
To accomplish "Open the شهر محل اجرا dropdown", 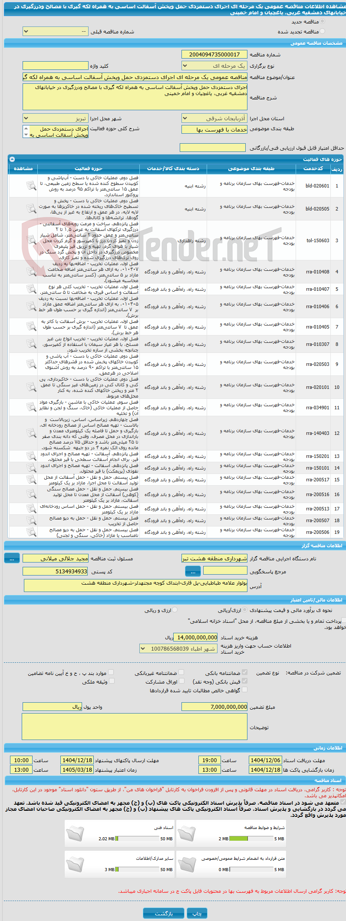I will point(56,118).
